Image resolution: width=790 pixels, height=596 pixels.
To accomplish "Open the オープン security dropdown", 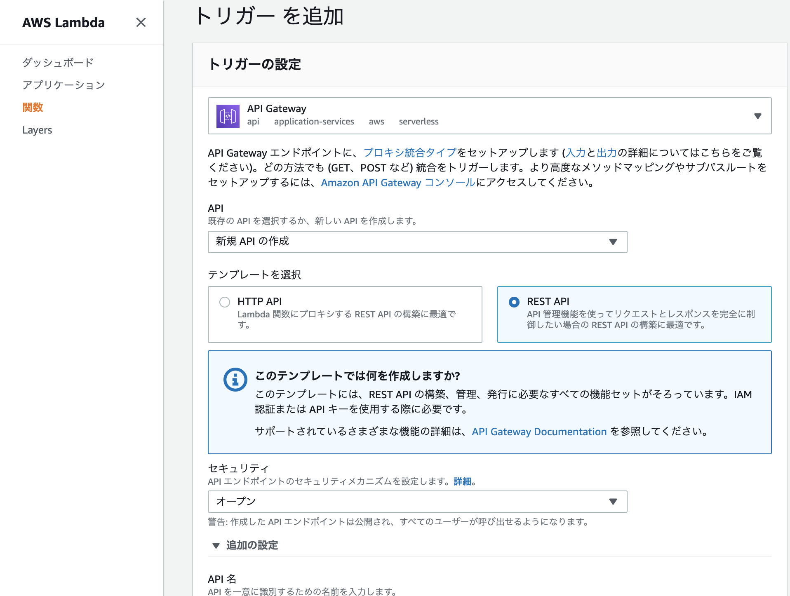I will [417, 501].
